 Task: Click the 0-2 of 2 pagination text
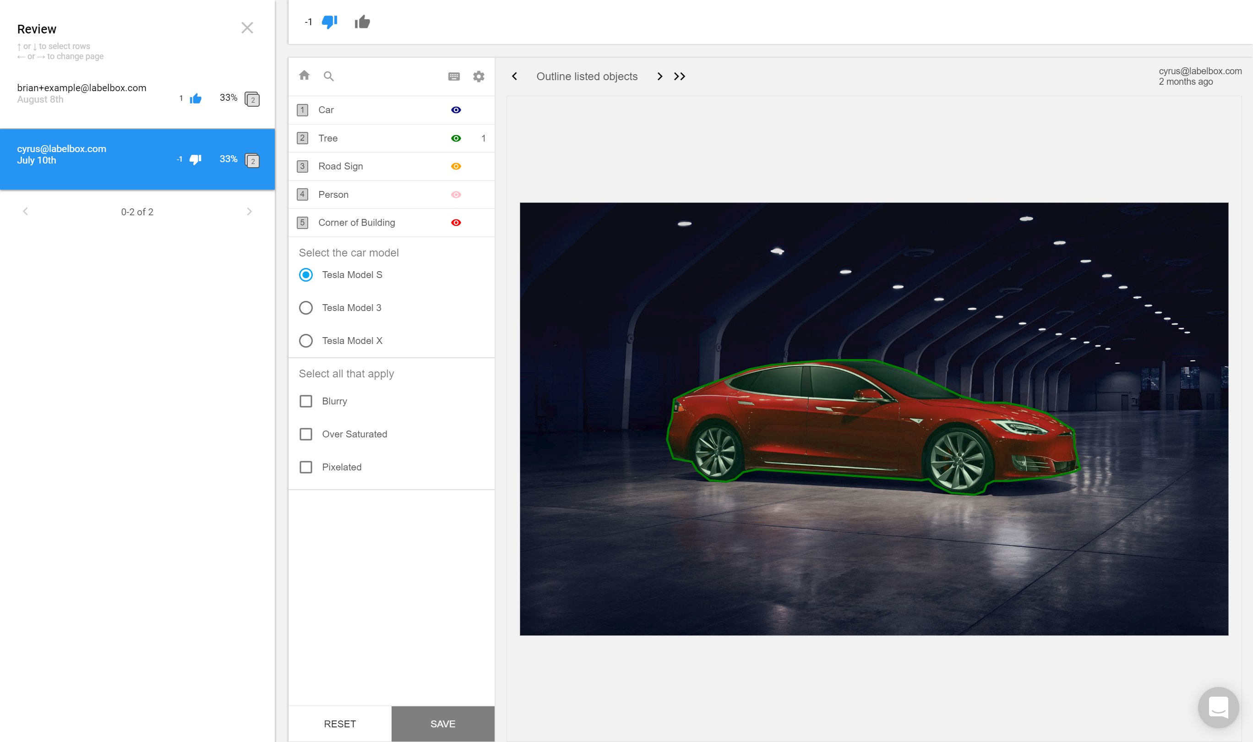point(137,212)
